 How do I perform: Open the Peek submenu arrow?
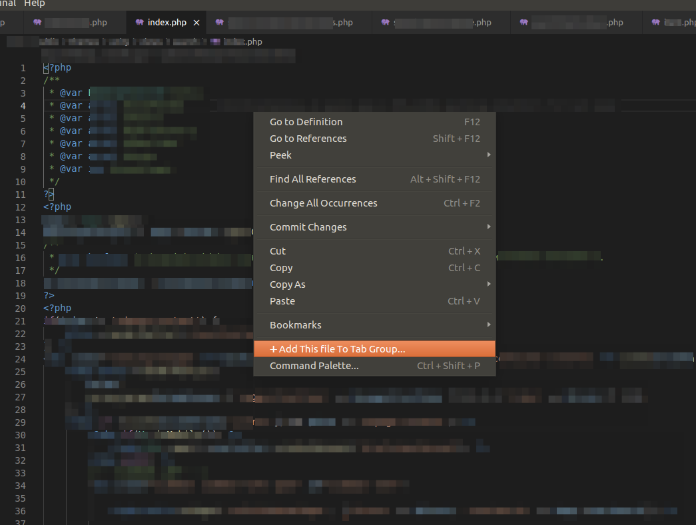click(489, 155)
